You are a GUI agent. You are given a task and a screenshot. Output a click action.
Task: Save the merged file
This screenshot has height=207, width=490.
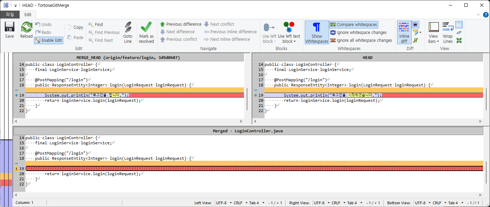[10, 30]
